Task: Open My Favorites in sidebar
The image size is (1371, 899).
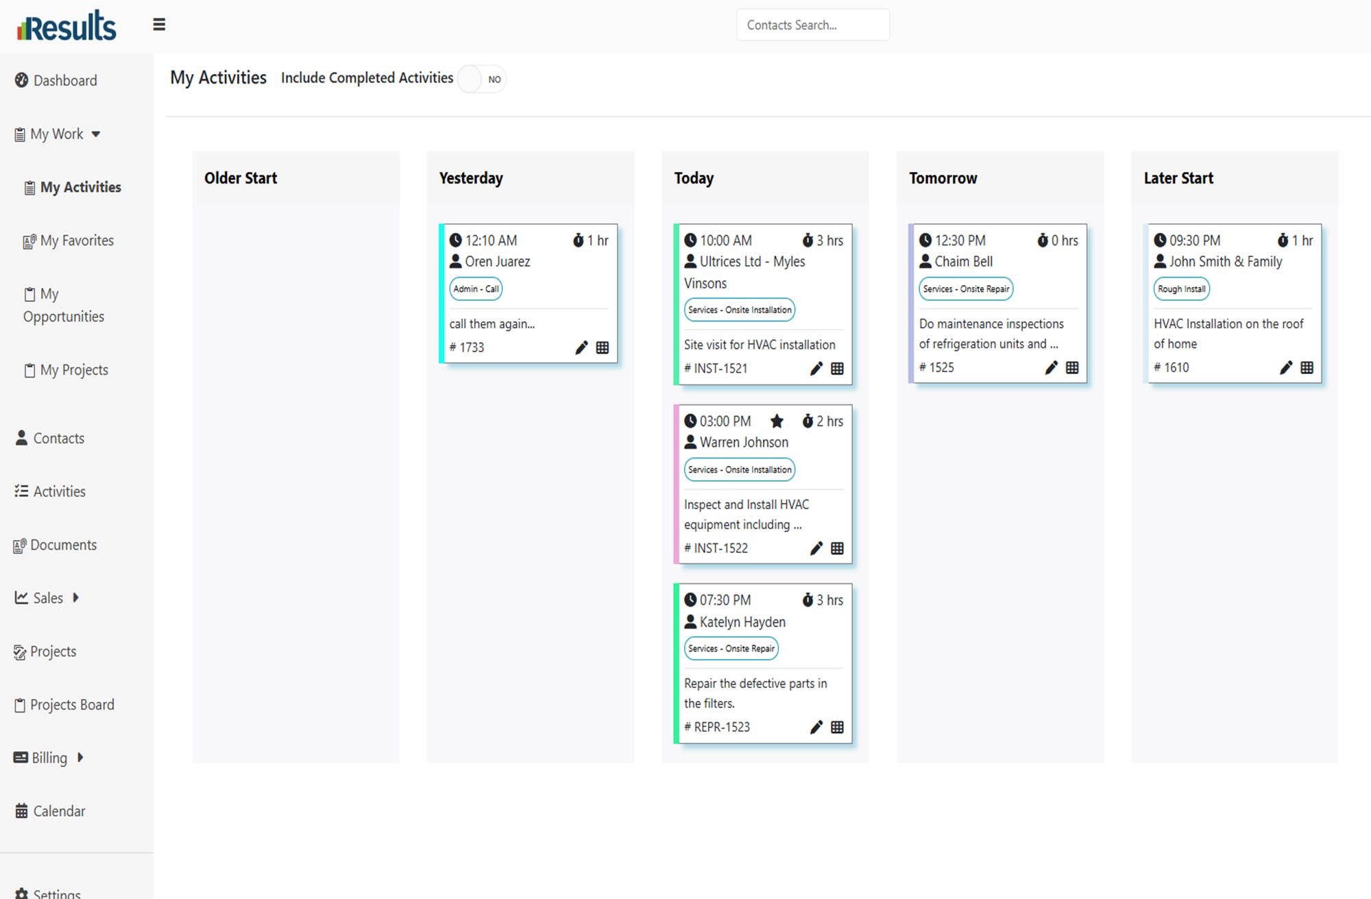Action: [76, 241]
